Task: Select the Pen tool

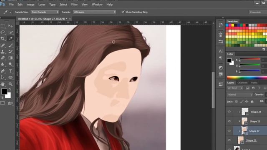Action: coord(3,71)
